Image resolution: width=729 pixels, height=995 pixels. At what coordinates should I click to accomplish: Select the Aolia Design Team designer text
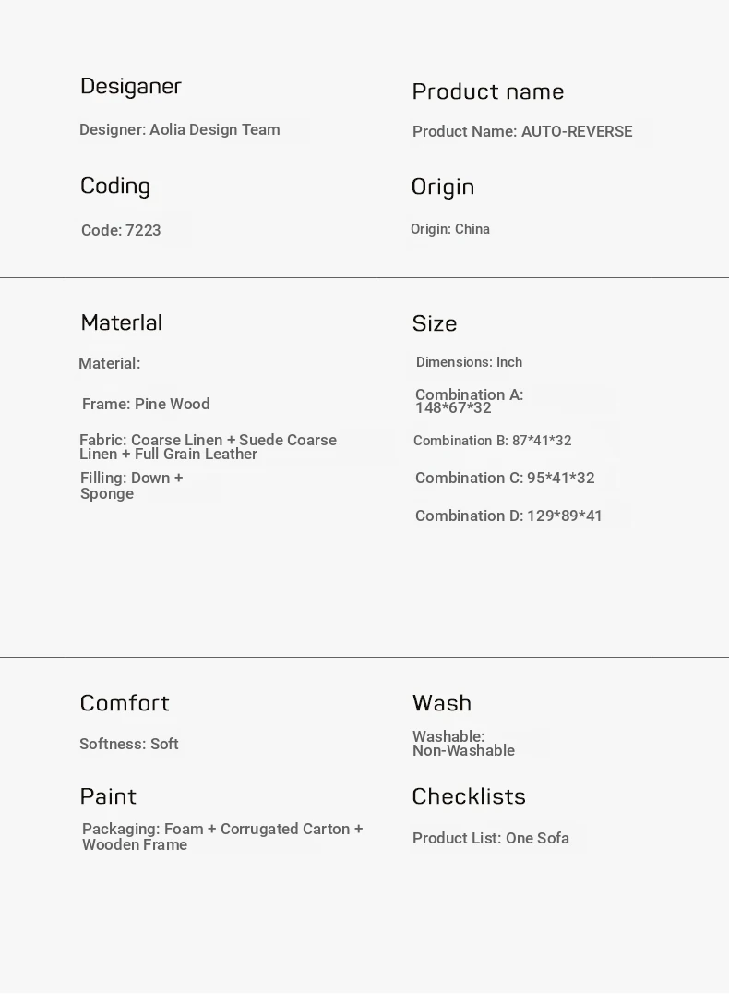180,130
